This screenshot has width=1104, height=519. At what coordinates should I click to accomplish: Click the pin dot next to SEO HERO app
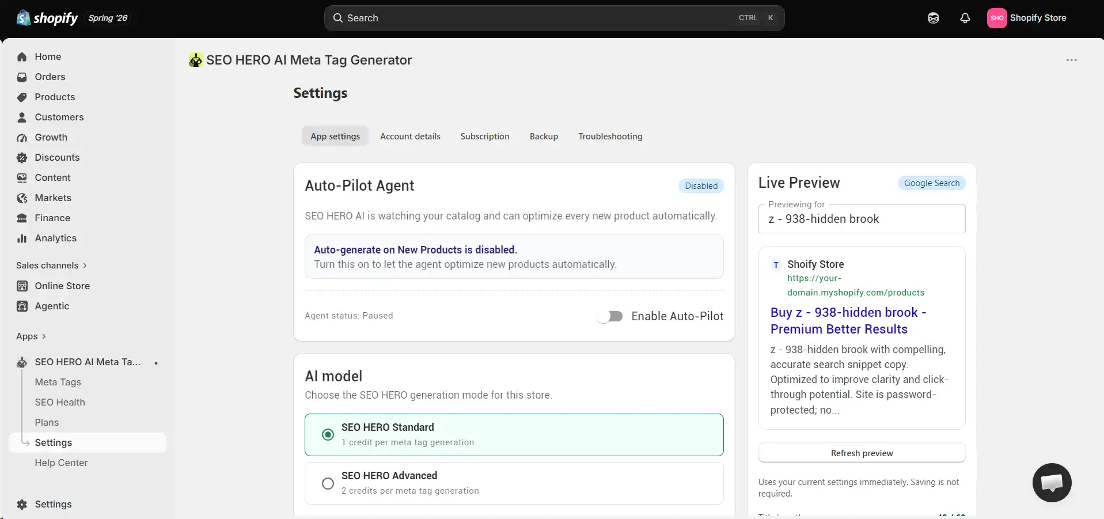point(156,363)
